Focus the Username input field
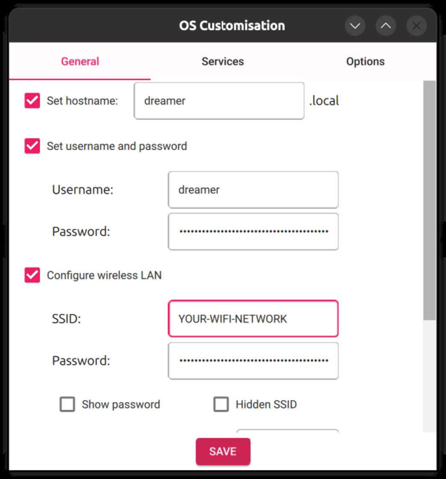This screenshot has width=446, height=479. click(253, 189)
